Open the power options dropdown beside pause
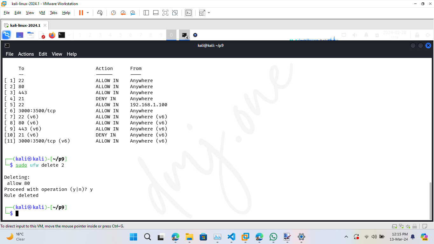Viewport: 434px width, 244px height. (x=88, y=13)
